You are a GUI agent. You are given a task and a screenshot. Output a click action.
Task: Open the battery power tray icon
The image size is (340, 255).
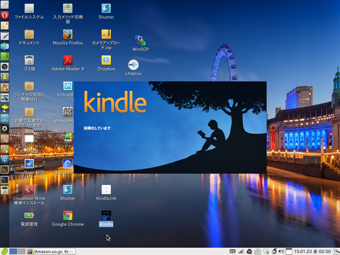coord(232,252)
